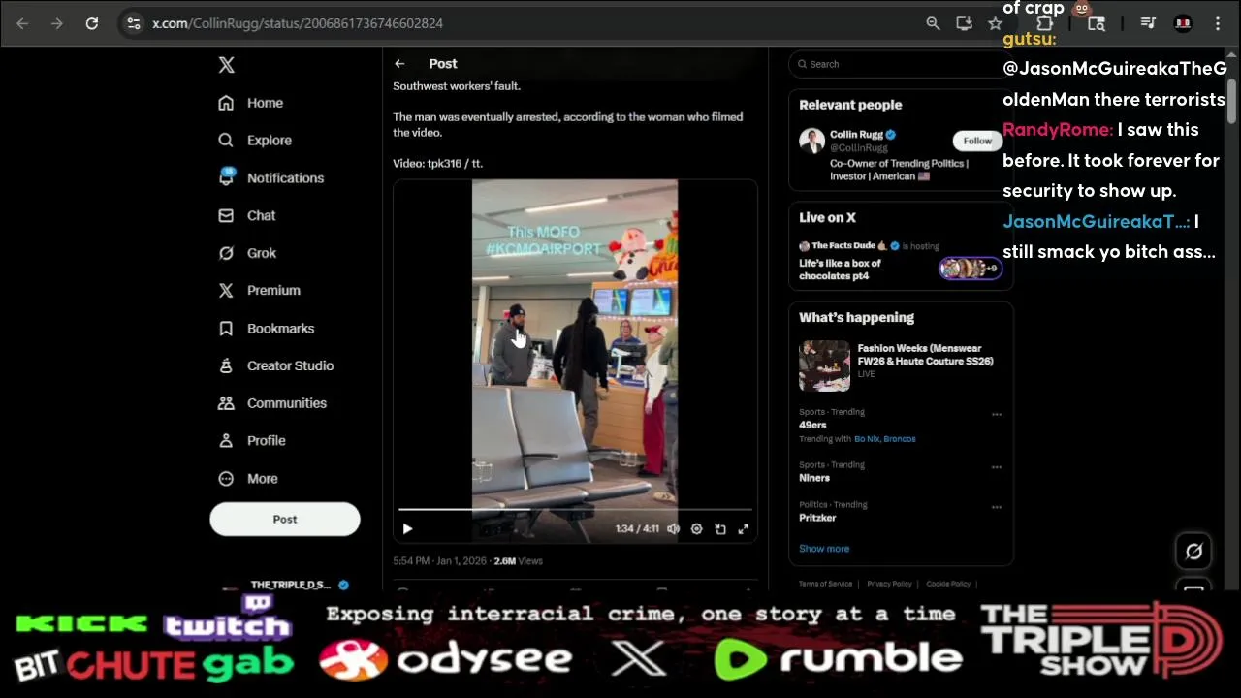
Task: Open the Grok icon in the sidebar
Action: (226, 253)
